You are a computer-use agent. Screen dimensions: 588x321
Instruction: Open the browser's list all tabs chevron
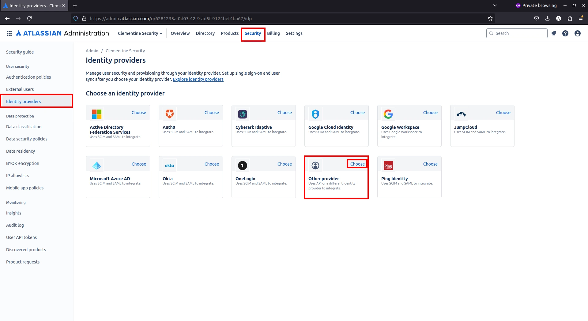point(495,5)
